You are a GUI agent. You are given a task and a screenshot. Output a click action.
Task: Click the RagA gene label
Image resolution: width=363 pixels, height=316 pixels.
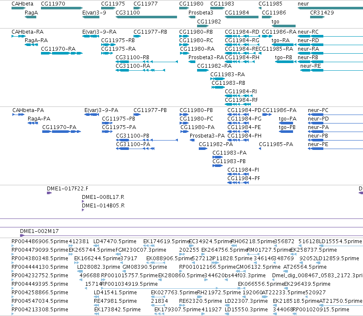(31, 13)
